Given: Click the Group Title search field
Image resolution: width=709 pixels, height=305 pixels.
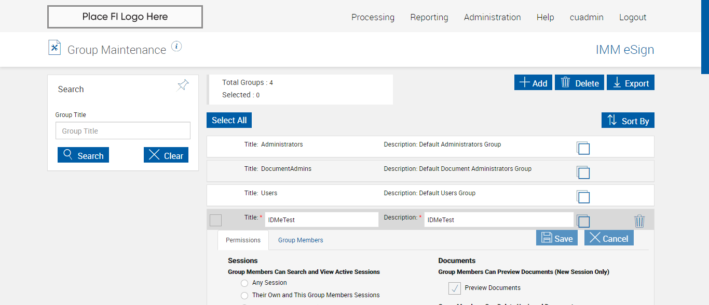Looking at the screenshot, I should pyautogui.click(x=123, y=131).
